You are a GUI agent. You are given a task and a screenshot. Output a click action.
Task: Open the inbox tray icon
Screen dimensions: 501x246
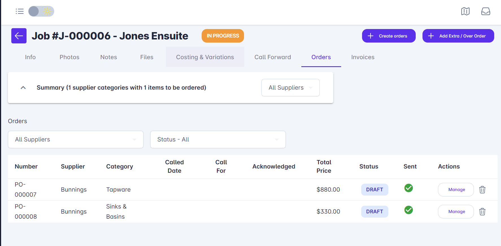[x=485, y=11]
